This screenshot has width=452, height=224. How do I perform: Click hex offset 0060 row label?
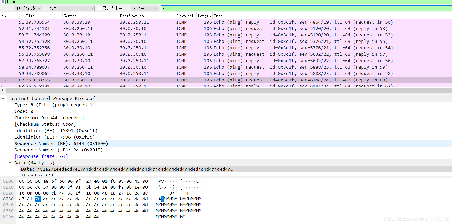(8, 216)
